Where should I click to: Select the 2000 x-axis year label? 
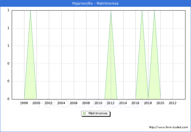pyautogui.click(x=36, y=103)
